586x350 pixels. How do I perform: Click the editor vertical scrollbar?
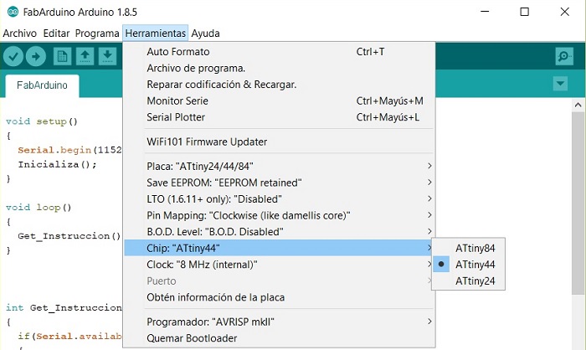pos(578,209)
